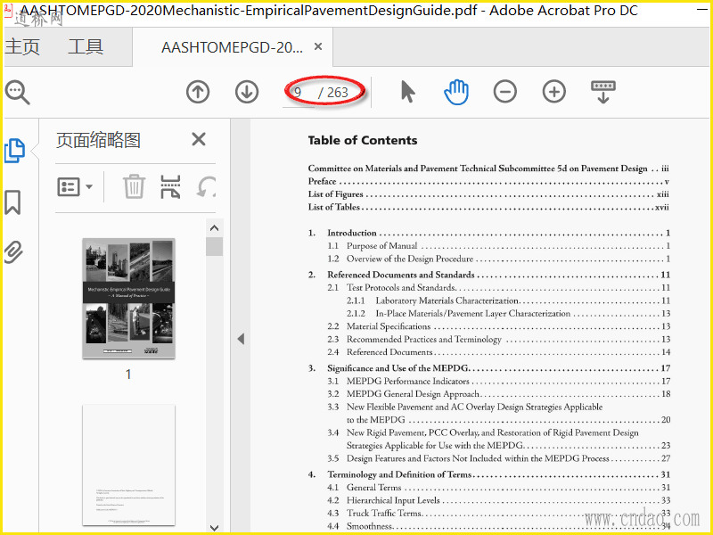The image size is (713, 535).
Task: Jump to 2.2 Material Specifications
Action: pyautogui.click(x=499, y=326)
